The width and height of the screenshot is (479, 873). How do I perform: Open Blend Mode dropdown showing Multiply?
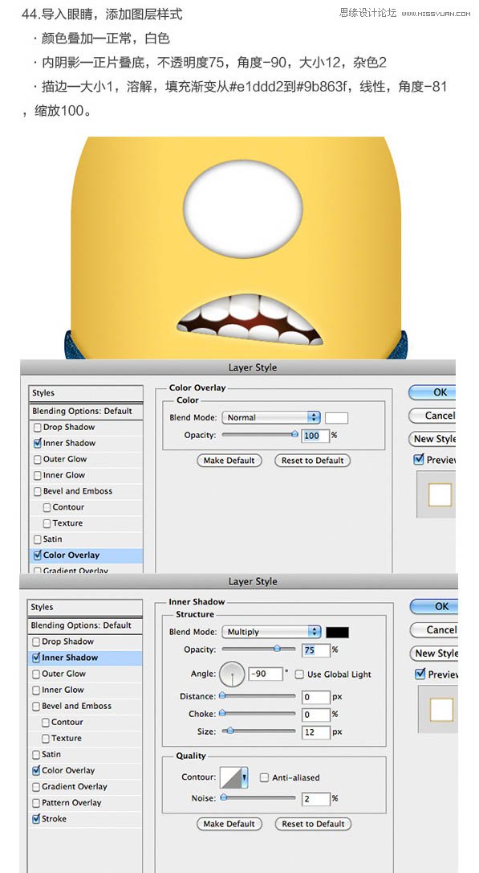pyautogui.click(x=271, y=632)
